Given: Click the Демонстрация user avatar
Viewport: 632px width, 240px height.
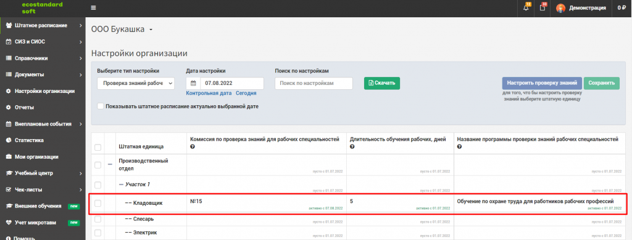Looking at the screenshot, I should tap(560, 8).
